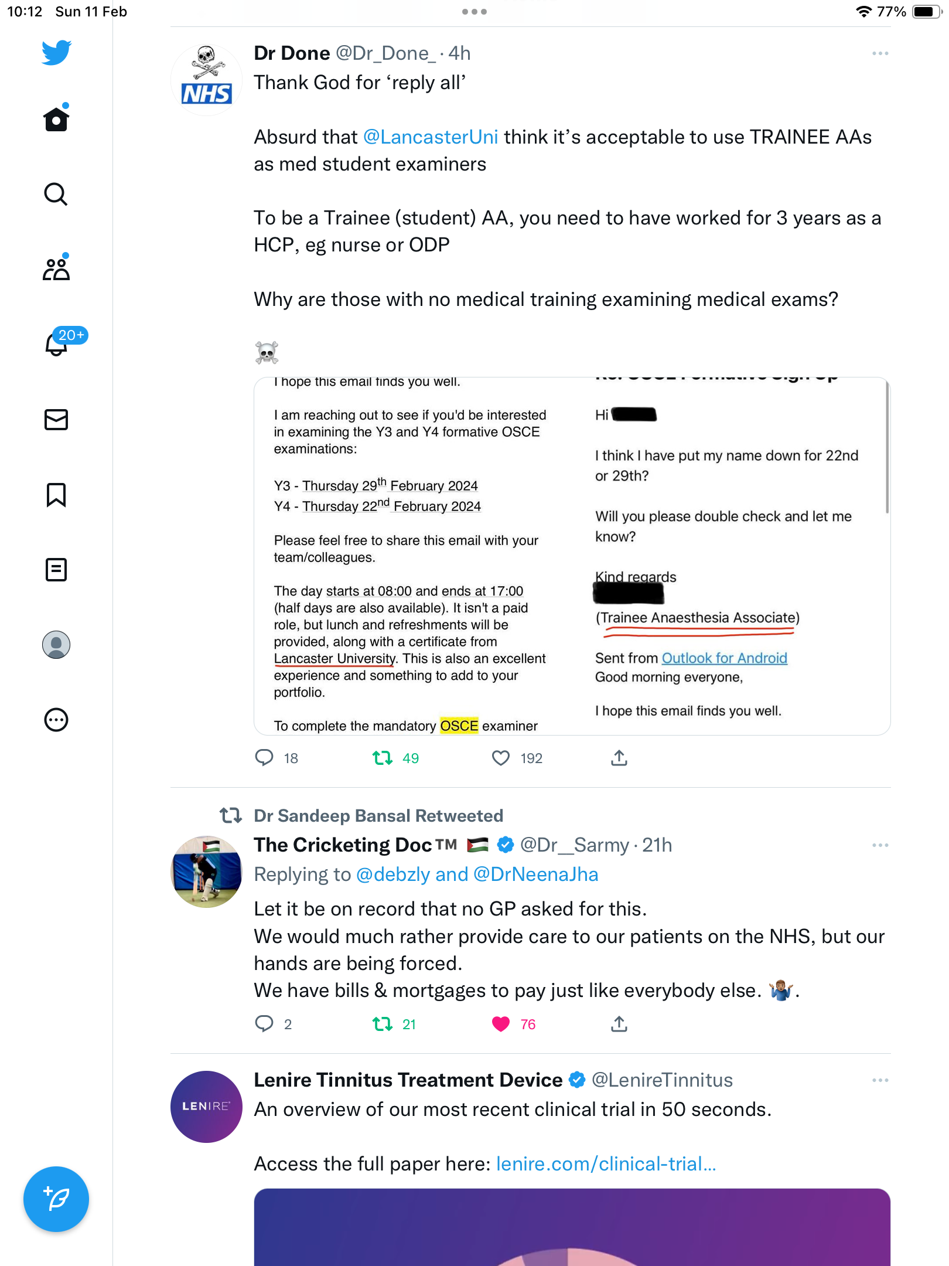
Task: Open the @LancasterUni mention link
Action: coord(431,137)
